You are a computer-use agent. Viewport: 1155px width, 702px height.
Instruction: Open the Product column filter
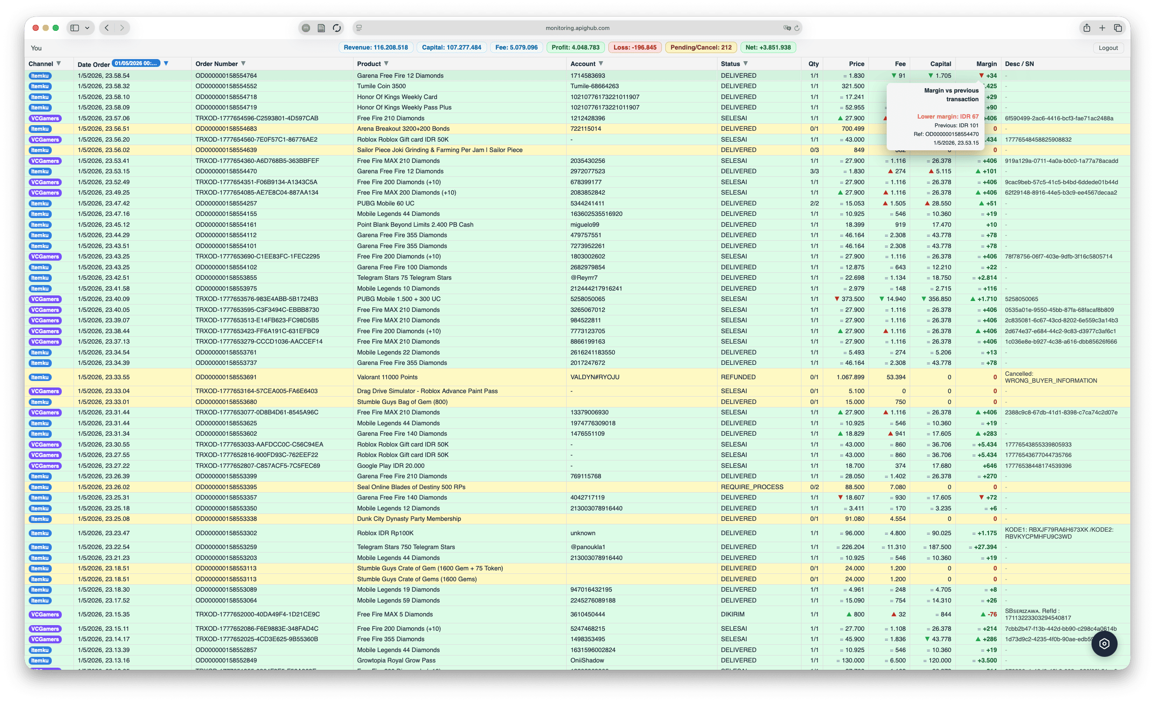coord(386,63)
